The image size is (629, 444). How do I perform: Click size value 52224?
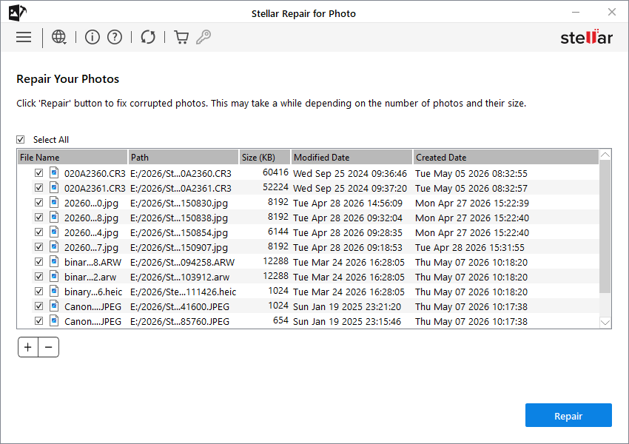(x=275, y=187)
